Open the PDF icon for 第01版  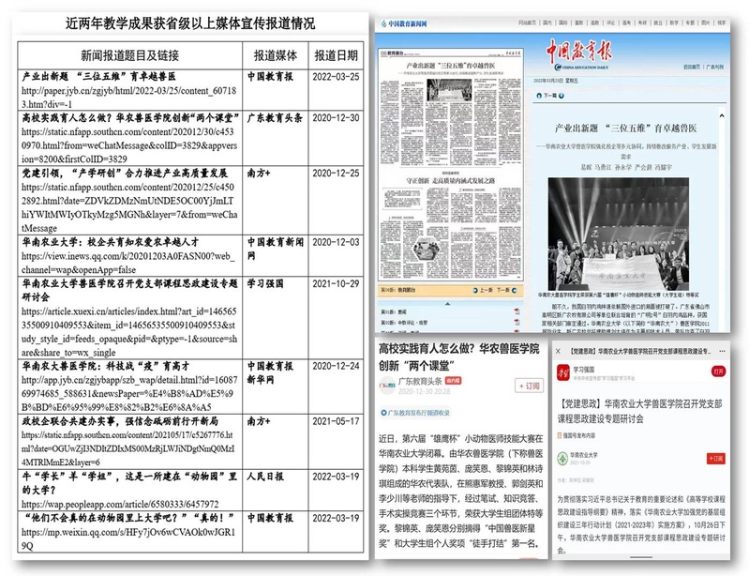517,311
